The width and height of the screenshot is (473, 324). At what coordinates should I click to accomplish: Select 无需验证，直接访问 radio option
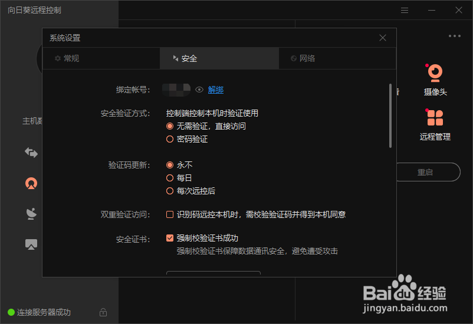click(170, 126)
